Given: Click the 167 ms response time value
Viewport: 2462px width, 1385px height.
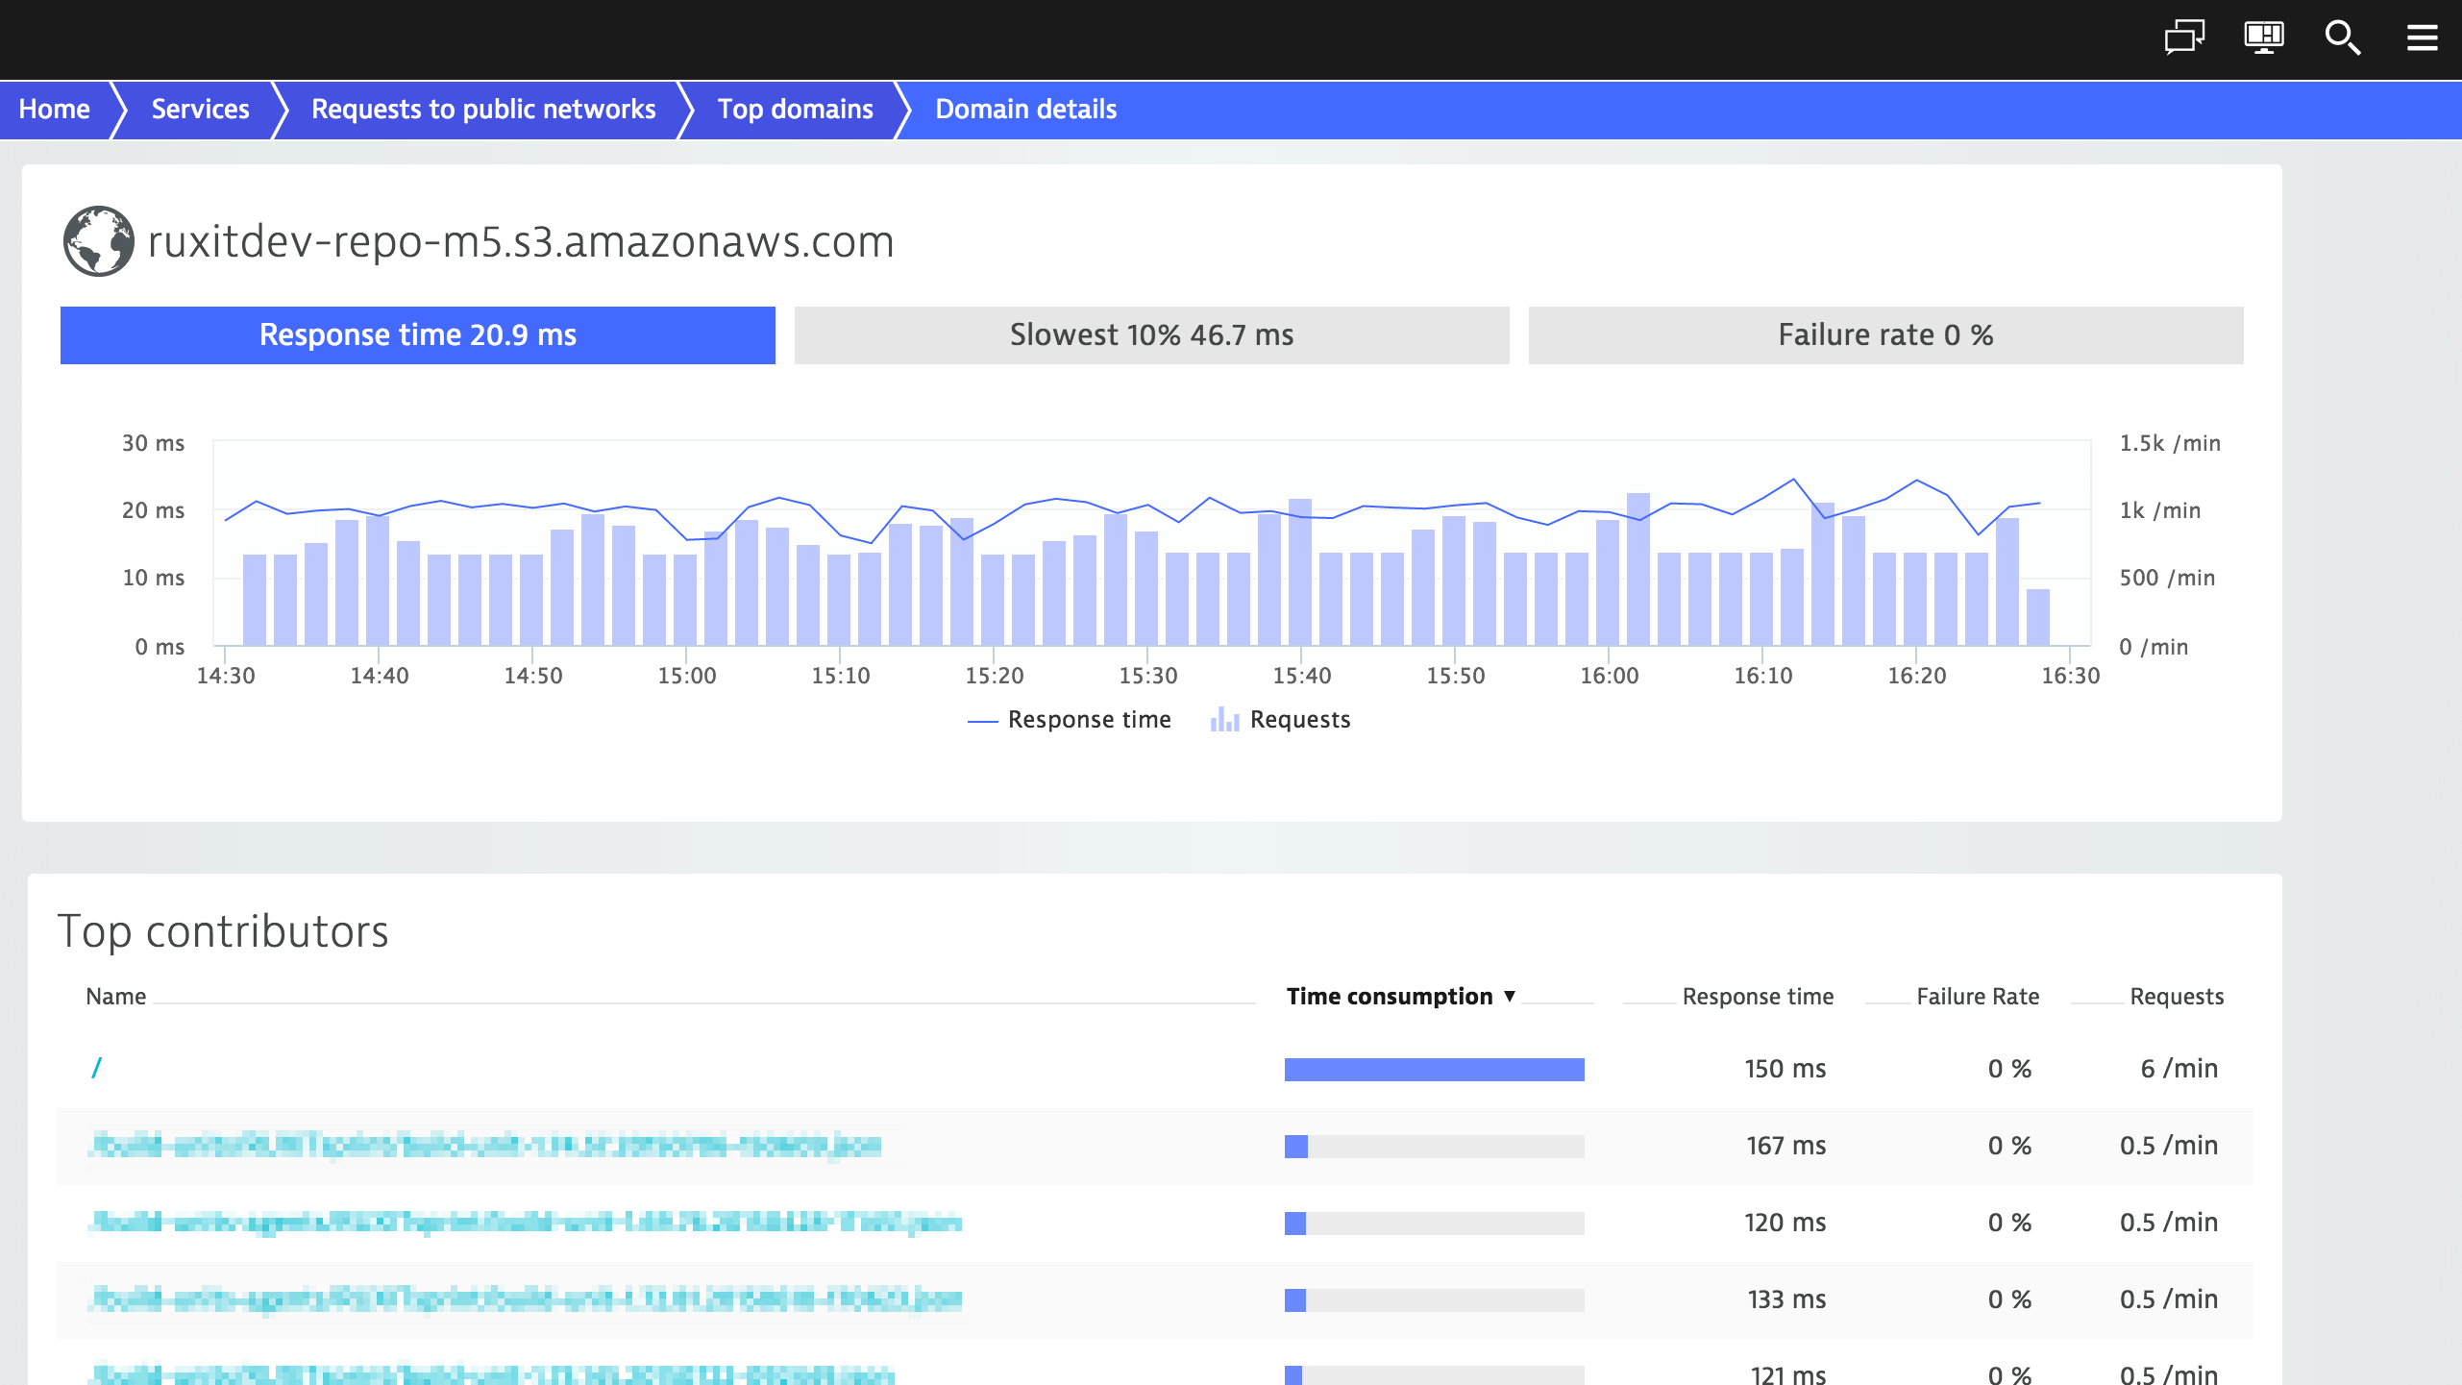Looking at the screenshot, I should tap(1785, 1146).
